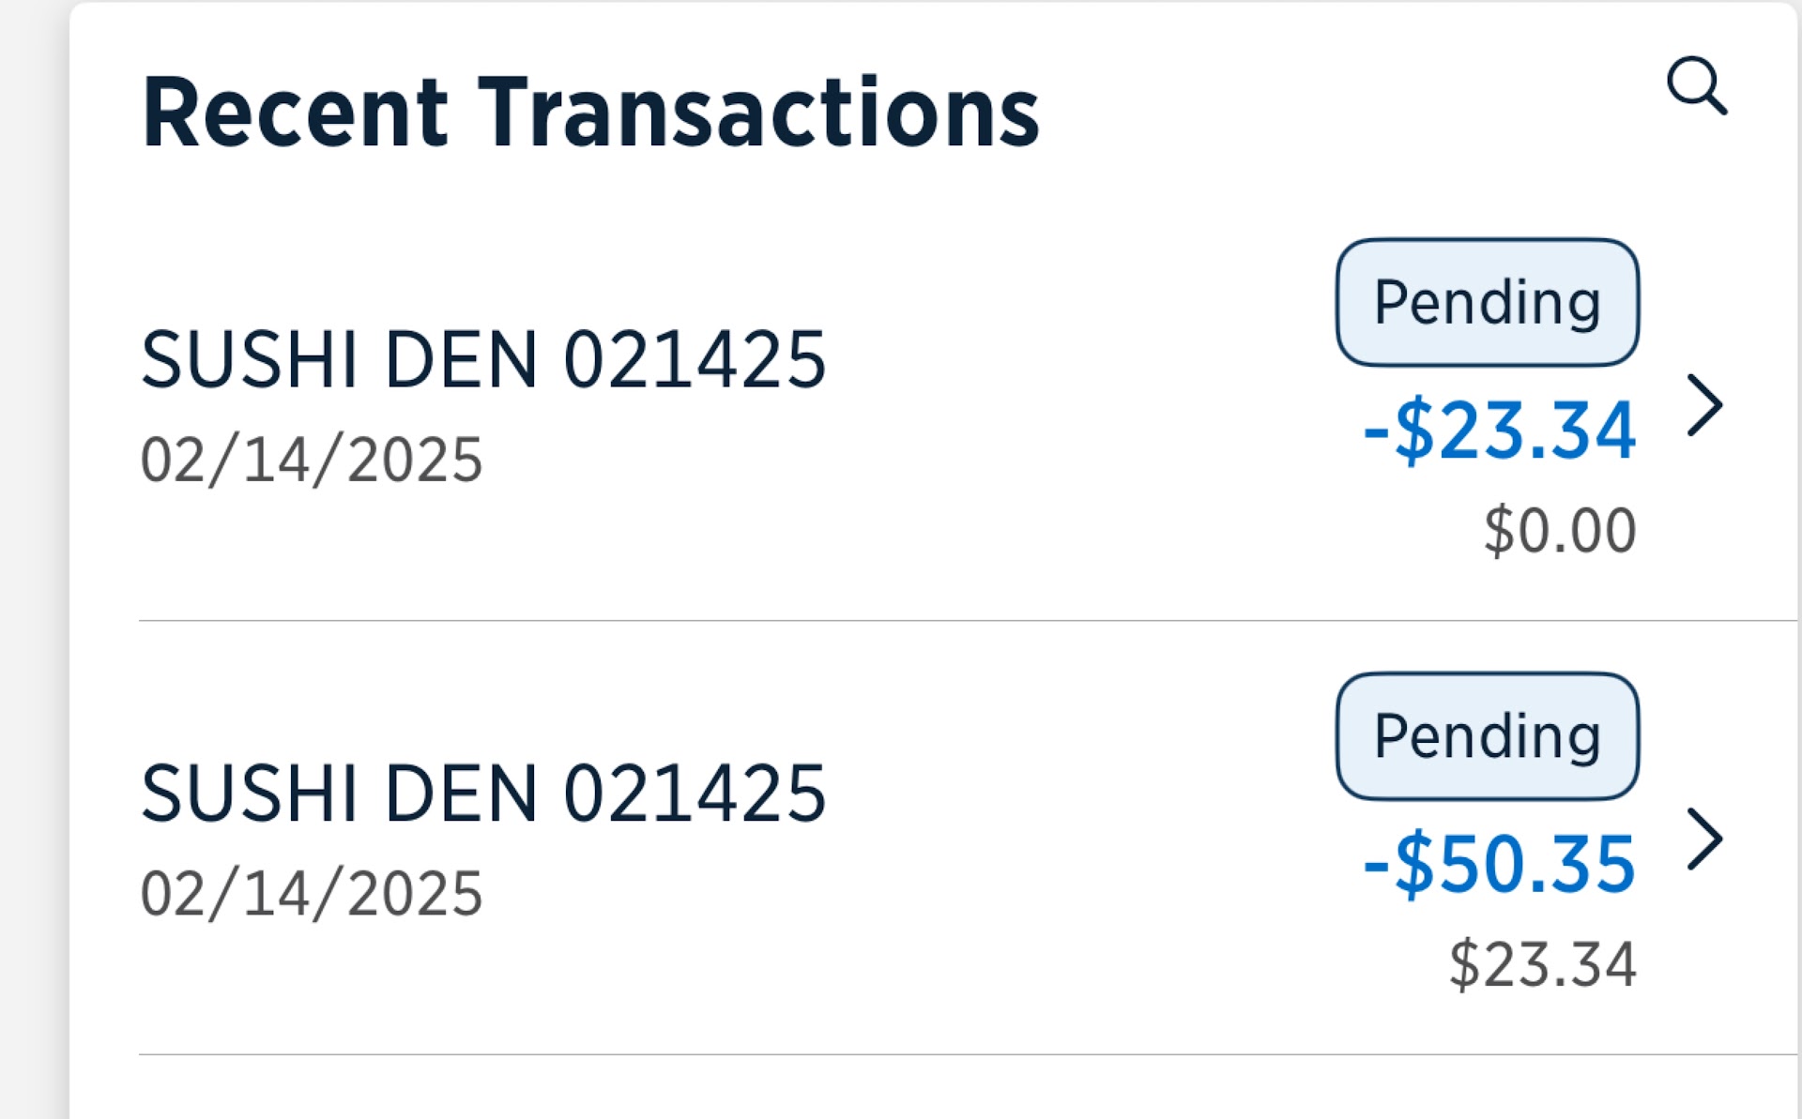Click the $0.00 running balance

(1560, 531)
